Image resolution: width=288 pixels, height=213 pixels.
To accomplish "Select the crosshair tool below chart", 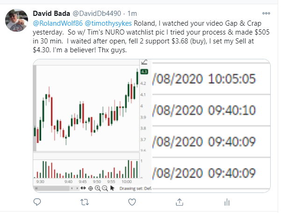I will [90, 188].
